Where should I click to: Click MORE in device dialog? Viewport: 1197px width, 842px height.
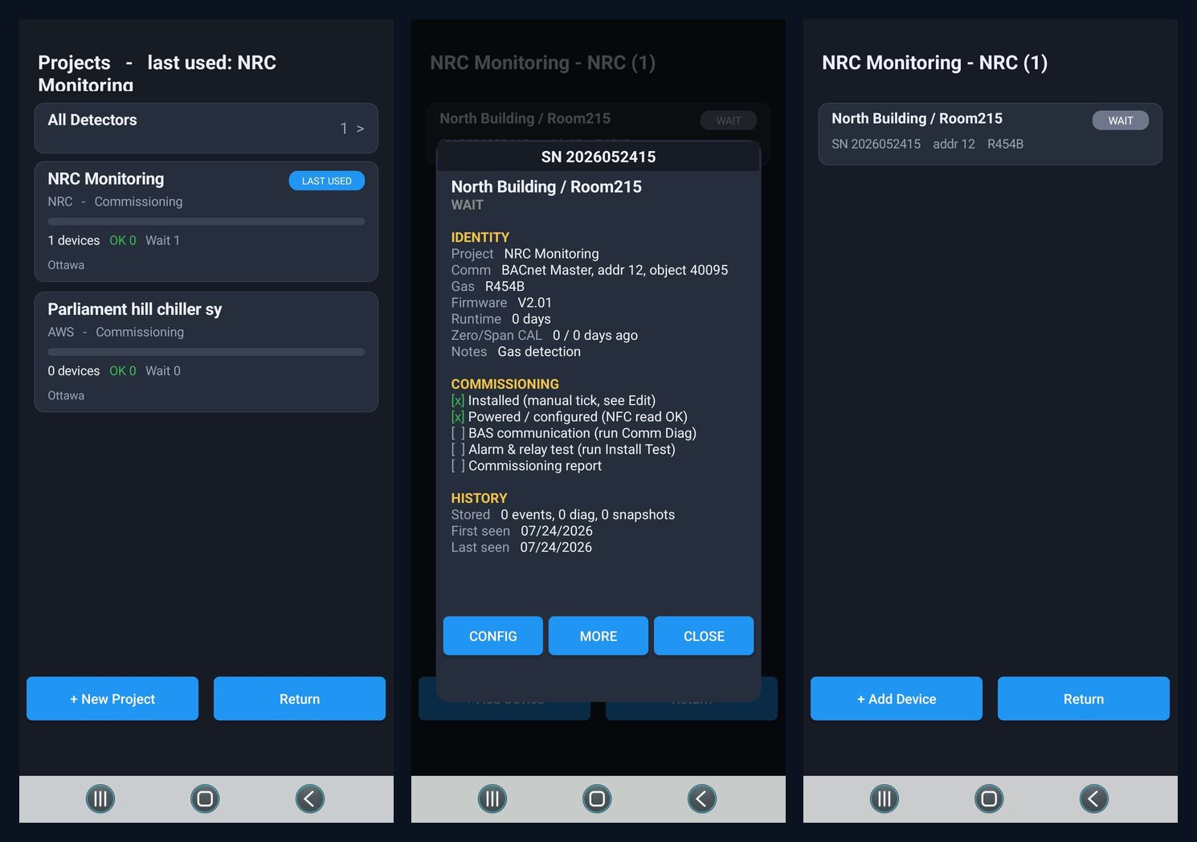point(598,636)
